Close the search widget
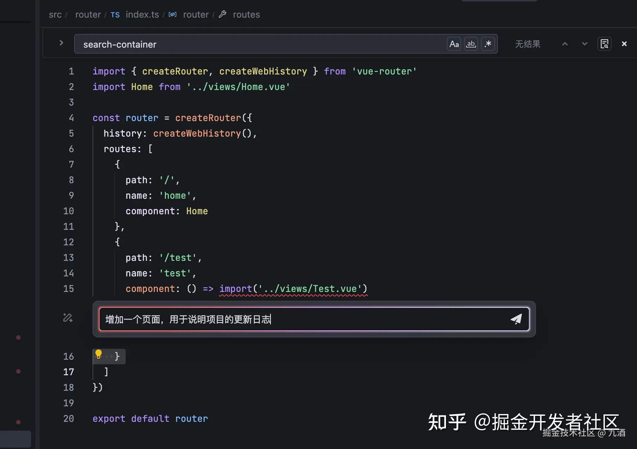 click(x=624, y=44)
